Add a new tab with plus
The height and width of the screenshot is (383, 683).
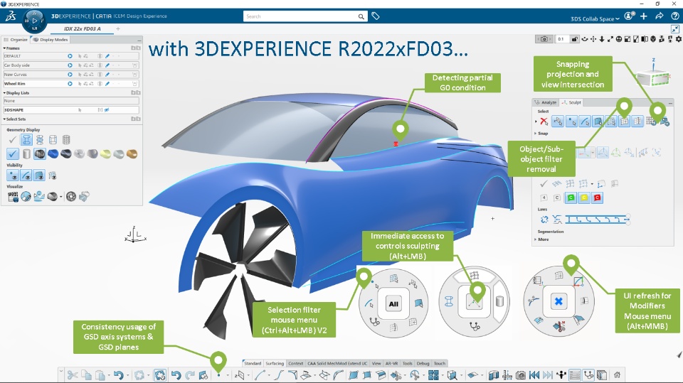[117, 28]
